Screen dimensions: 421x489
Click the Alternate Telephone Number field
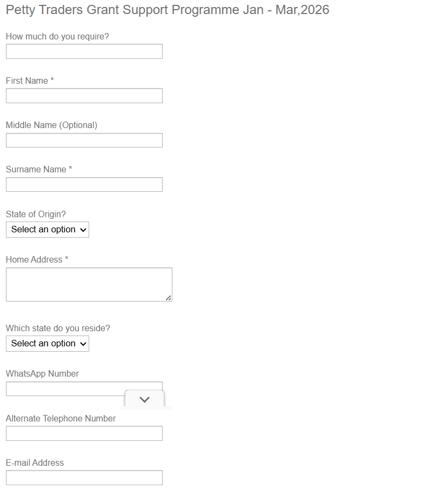point(84,433)
